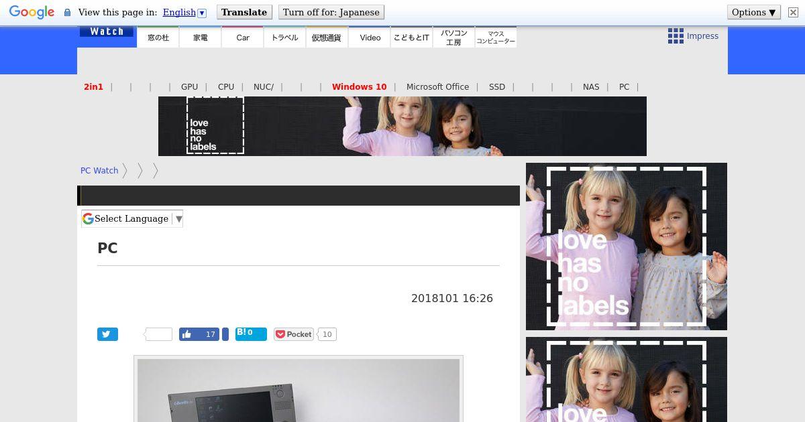The width and height of the screenshot is (805, 422).
Task: Click the upper sidebar love has no labels ad
Action: (x=627, y=247)
